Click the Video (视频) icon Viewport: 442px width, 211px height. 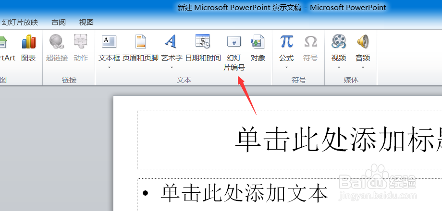coord(339,42)
